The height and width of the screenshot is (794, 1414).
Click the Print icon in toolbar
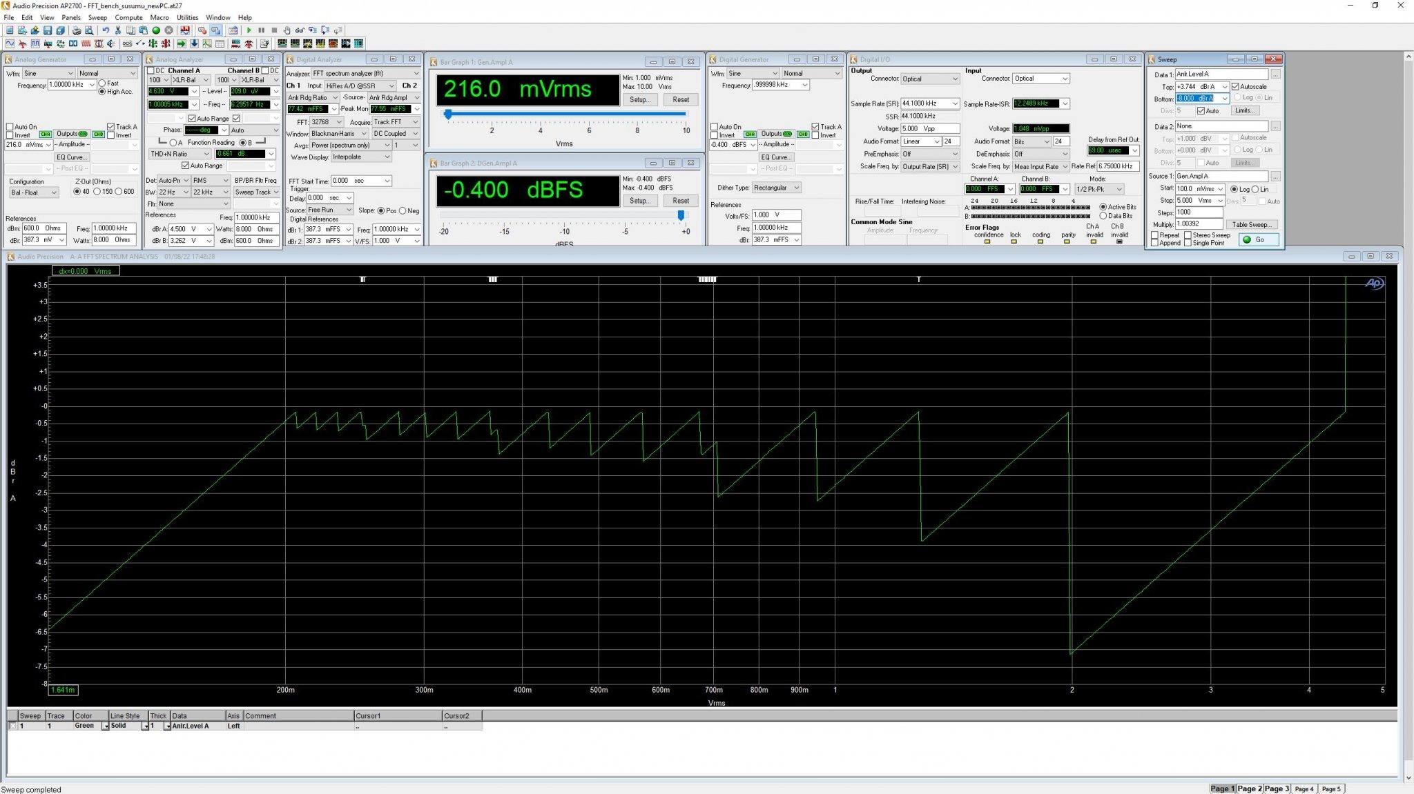77,30
